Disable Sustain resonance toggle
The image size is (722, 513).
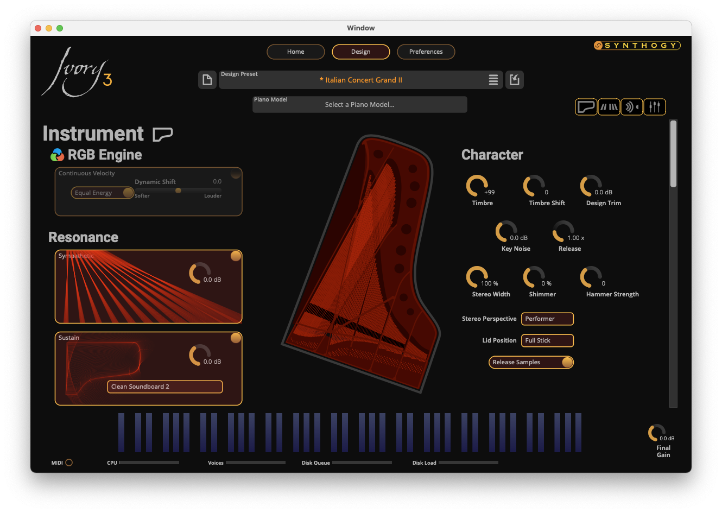click(236, 338)
